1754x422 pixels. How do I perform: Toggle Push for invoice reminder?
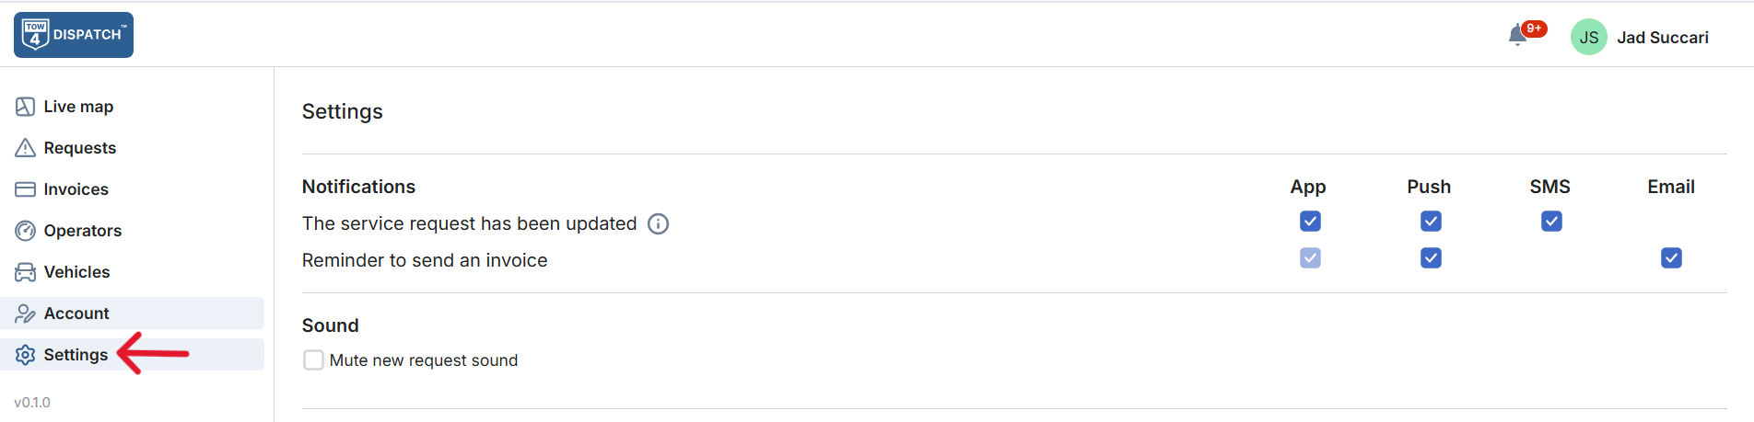tap(1431, 258)
